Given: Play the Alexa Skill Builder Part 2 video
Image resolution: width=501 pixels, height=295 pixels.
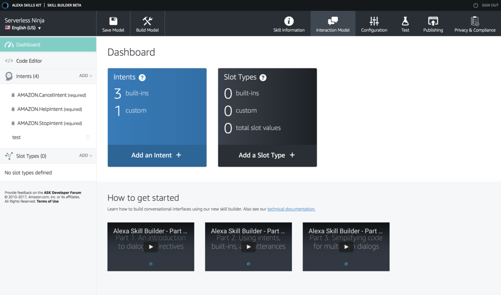Looking at the screenshot, I should tap(248, 247).
